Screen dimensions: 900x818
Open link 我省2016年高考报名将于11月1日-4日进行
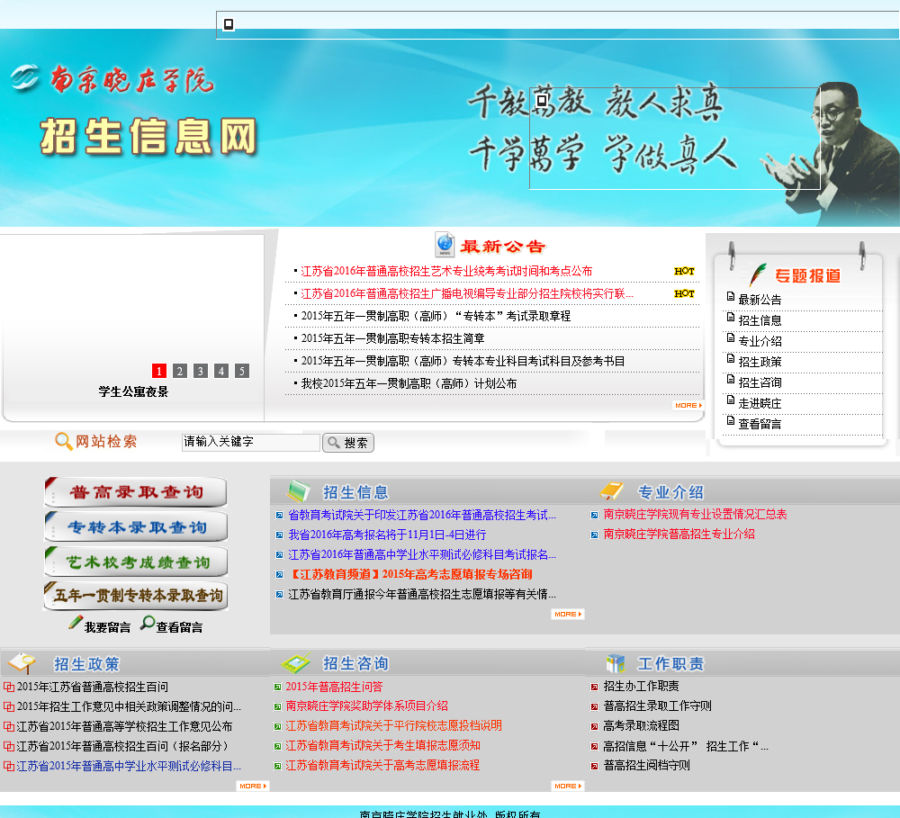387,535
